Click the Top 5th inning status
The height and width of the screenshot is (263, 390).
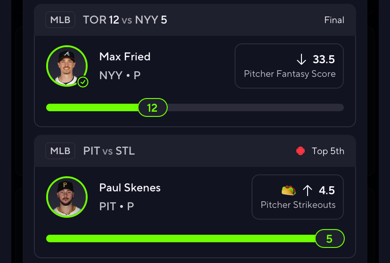[x=328, y=151]
